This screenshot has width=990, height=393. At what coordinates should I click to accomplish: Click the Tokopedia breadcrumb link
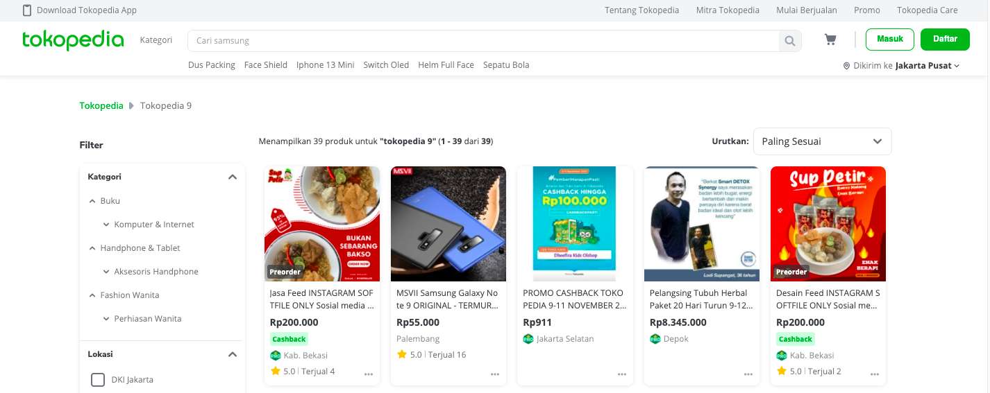pos(101,106)
